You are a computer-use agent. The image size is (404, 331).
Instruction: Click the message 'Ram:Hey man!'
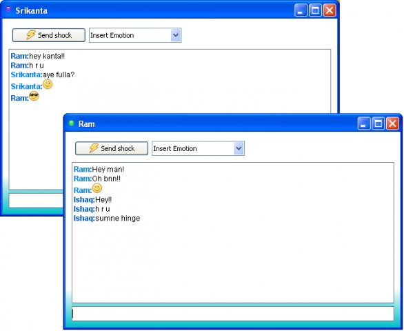99,170
